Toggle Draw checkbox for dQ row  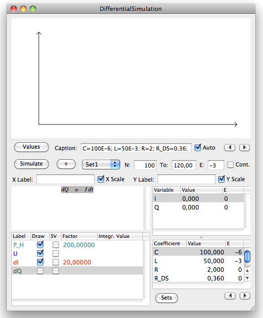(x=40, y=271)
